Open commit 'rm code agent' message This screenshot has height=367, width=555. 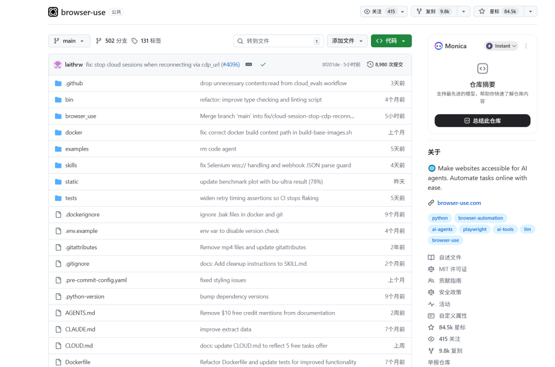tap(218, 149)
